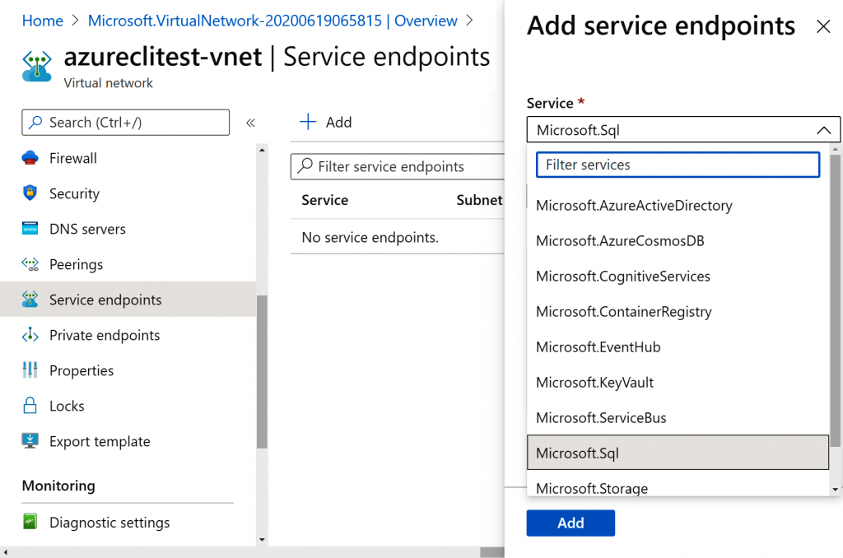Click the Diagnostic settings icon
Screen dimensions: 843x558
pos(30,523)
